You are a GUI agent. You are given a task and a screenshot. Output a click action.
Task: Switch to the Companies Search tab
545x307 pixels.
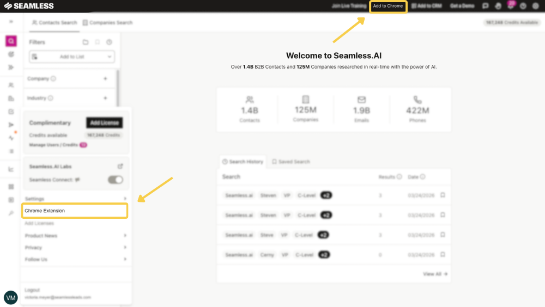107,22
